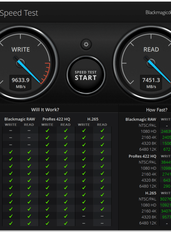
Task: Open settings with the gear icon
Action: point(86,44)
